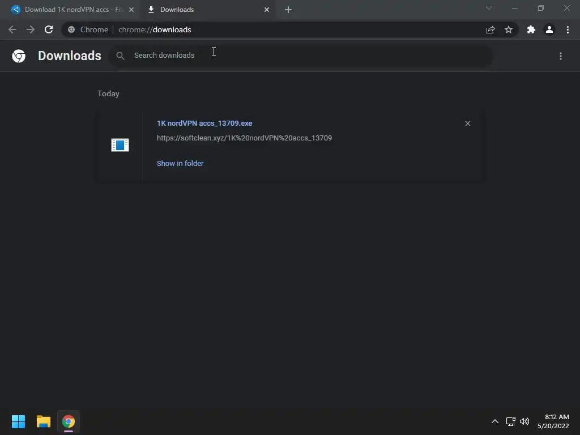Open the Windows Start menu
Screen dimensions: 580x435
pos(18,421)
